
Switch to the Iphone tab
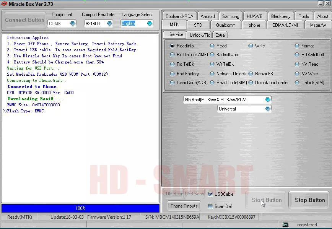click(x=254, y=25)
